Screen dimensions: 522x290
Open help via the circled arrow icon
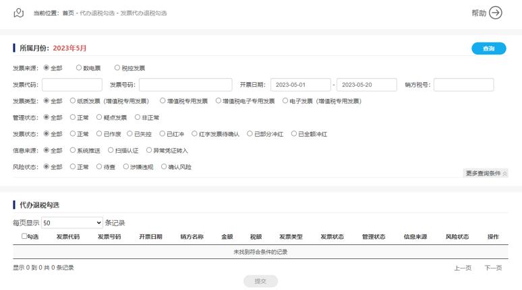[496, 13]
